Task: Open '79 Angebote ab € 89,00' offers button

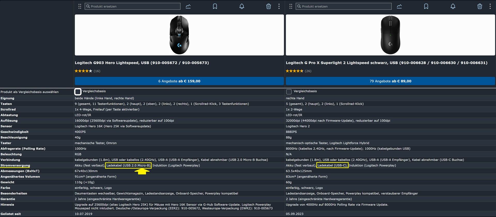Action: click(x=390, y=81)
